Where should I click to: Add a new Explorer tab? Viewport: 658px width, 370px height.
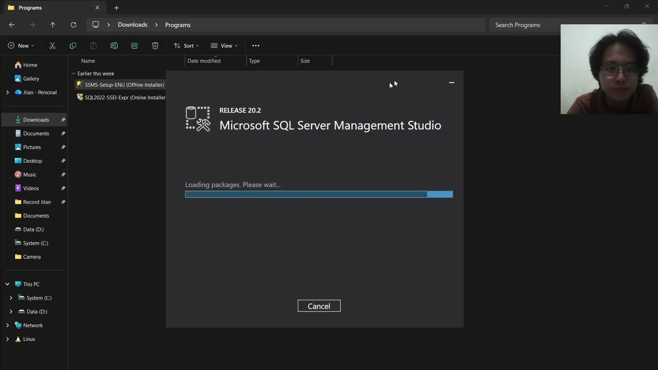[x=116, y=8]
